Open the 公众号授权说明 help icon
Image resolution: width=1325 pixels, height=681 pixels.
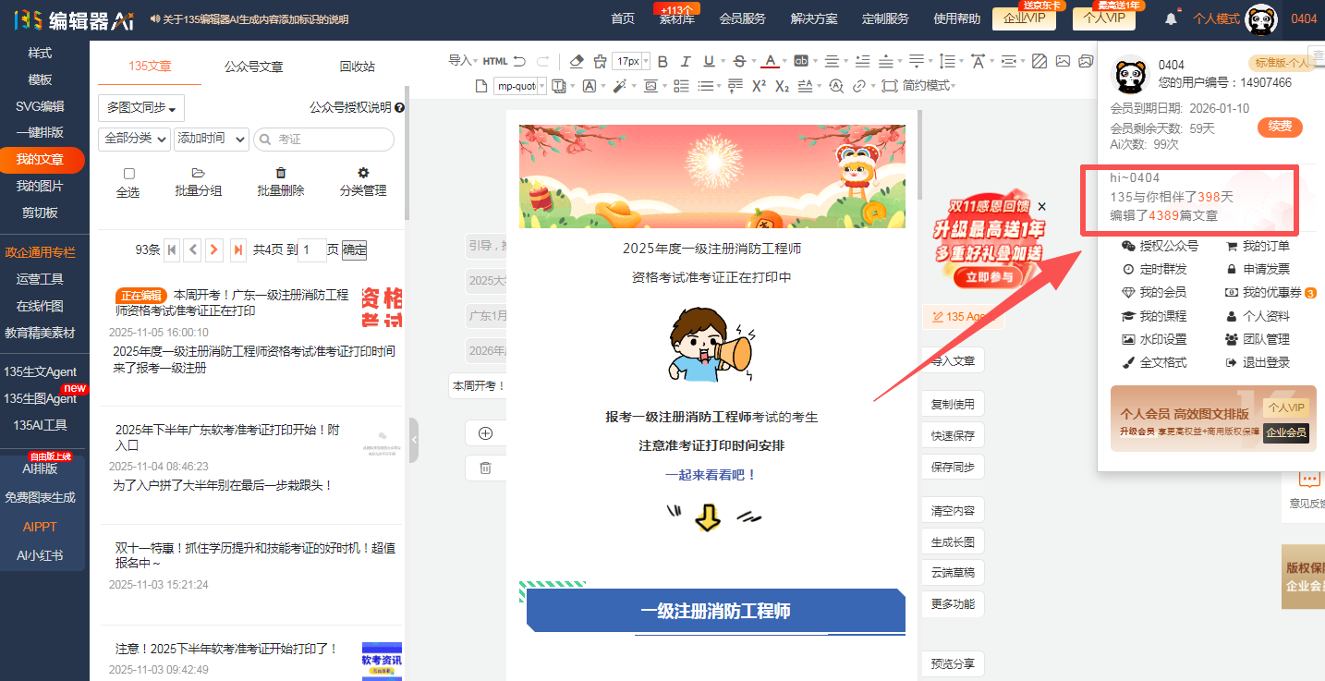pyautogui.click(x=399, y=107)
